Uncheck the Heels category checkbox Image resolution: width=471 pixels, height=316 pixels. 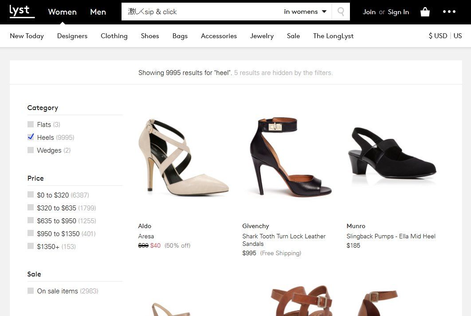tap(30, 137)
